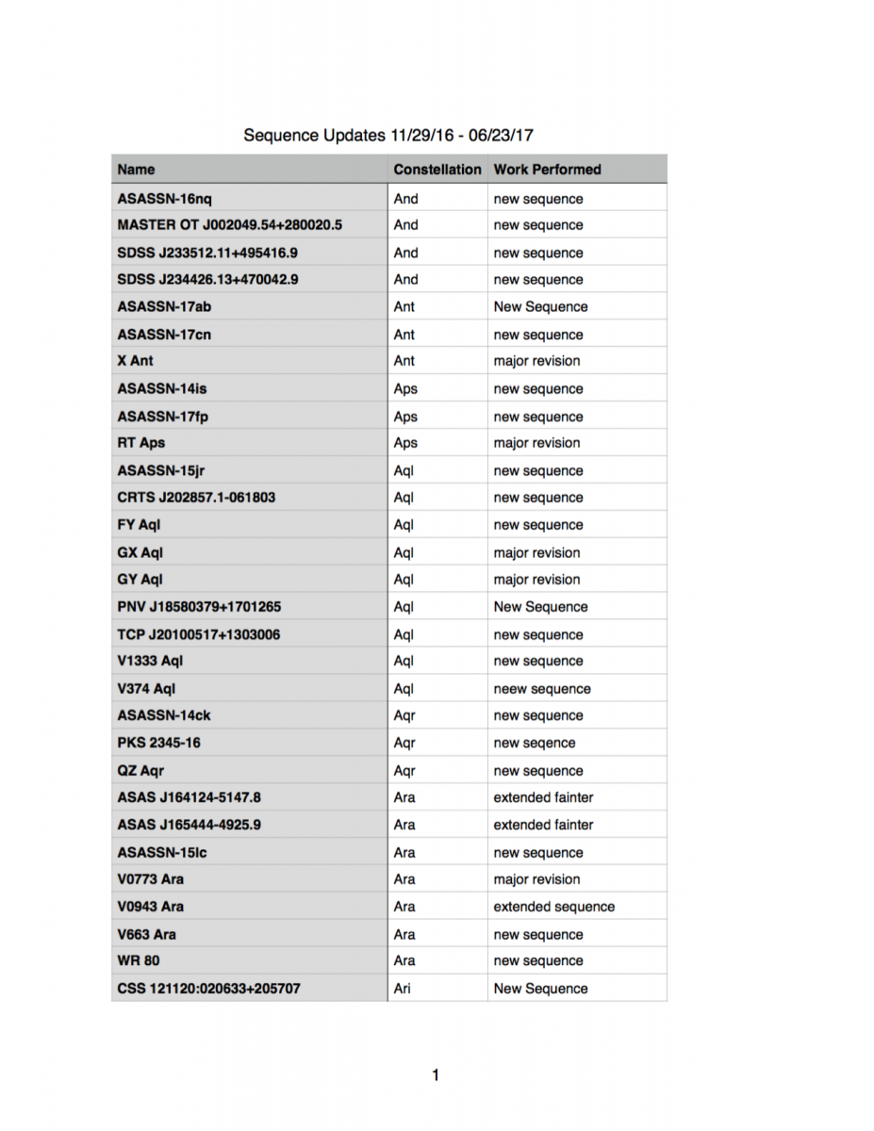The image size is (874, 1131).
Task: Click the page number 1
Action: tap(436, 1075)
